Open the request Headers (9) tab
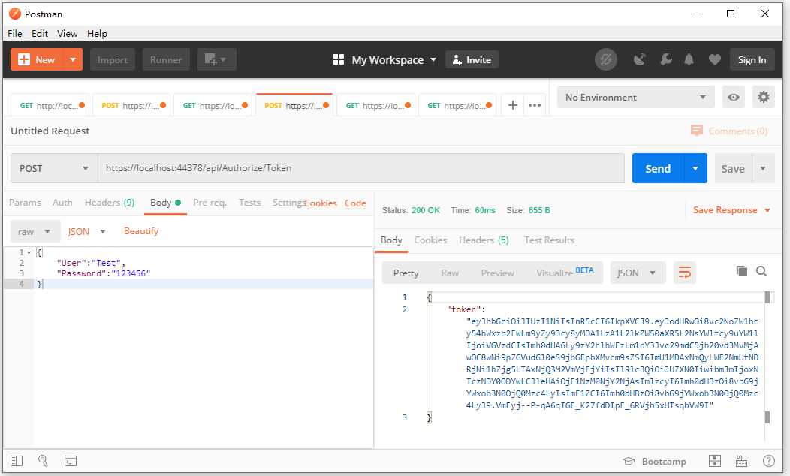Image resolution: width=790 pixels, height=476 pixels. 110,203
